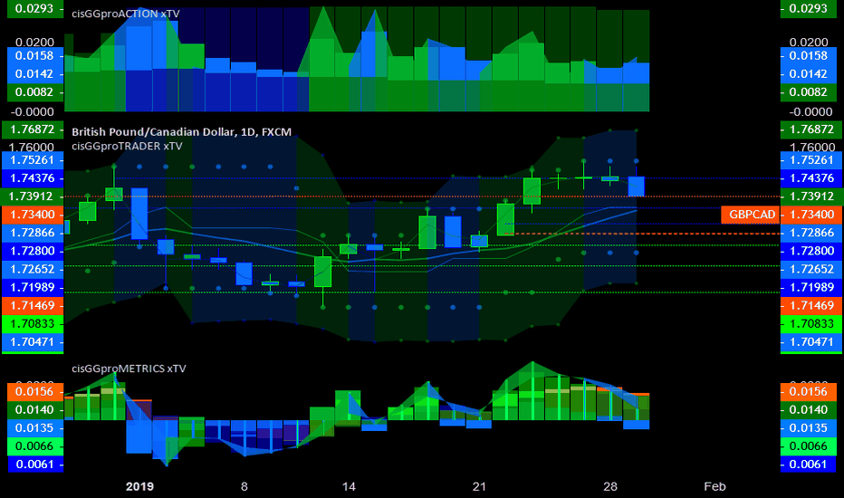
Task: Select the 1.72866 price label on left axis
Action: tap(33, 233)
